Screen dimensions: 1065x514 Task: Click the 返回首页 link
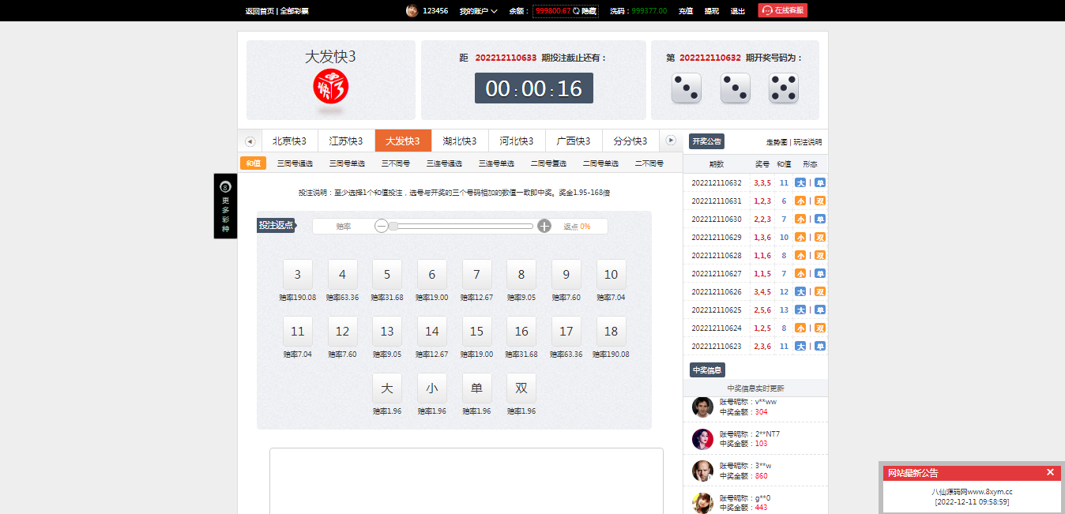coord(259,11)
